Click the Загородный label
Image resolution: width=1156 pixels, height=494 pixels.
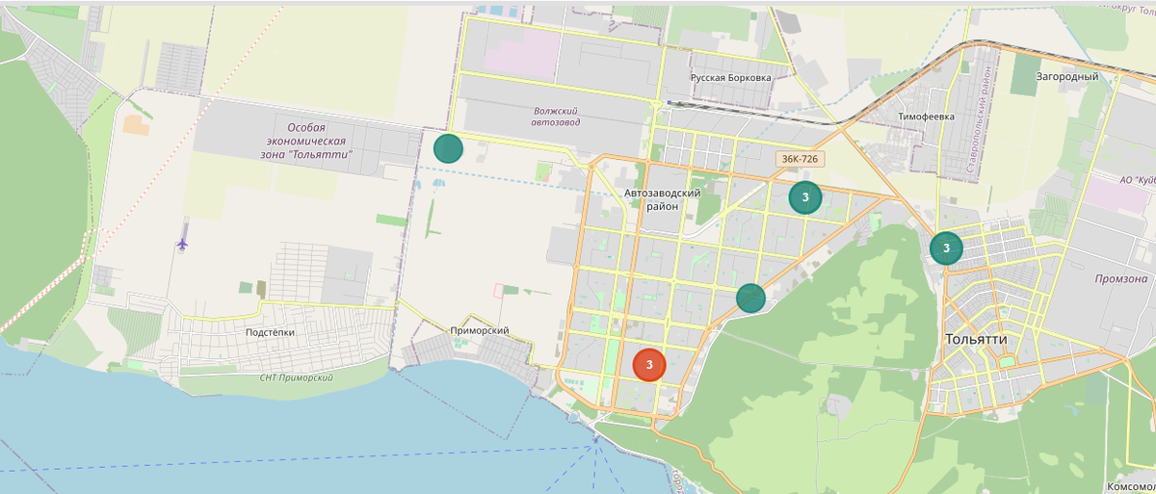click(x=1067, y=76)
